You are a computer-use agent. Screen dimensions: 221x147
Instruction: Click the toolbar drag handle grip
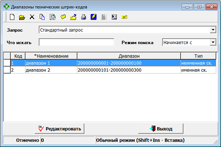[x=6, y=17]
